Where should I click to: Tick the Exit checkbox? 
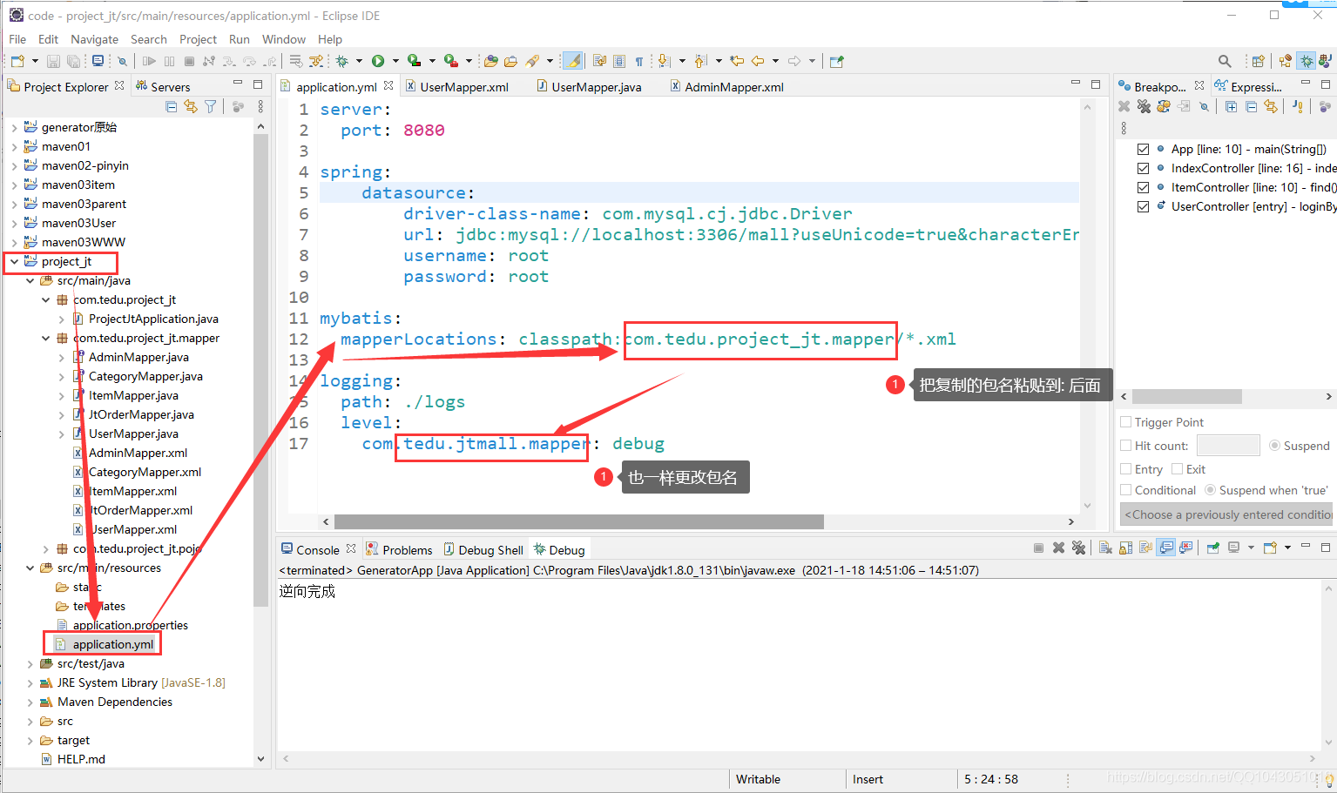point(1177,469)
